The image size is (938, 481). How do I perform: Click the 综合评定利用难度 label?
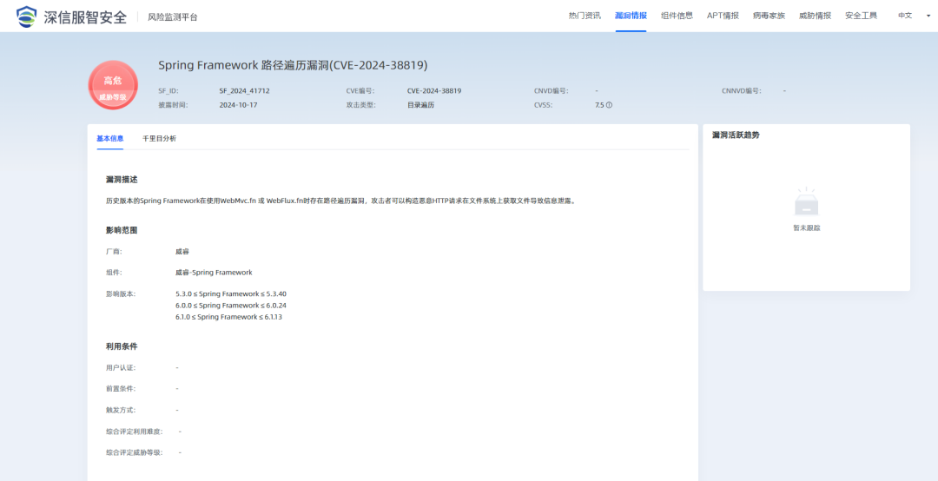pyautogui.click(x=134, y=432)
